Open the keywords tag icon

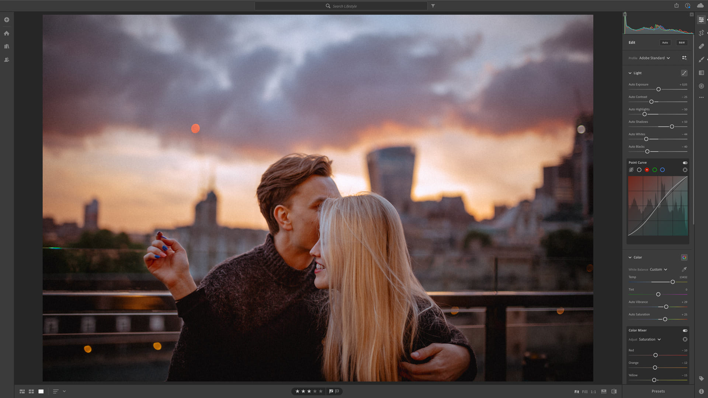[x=701, y=378]
